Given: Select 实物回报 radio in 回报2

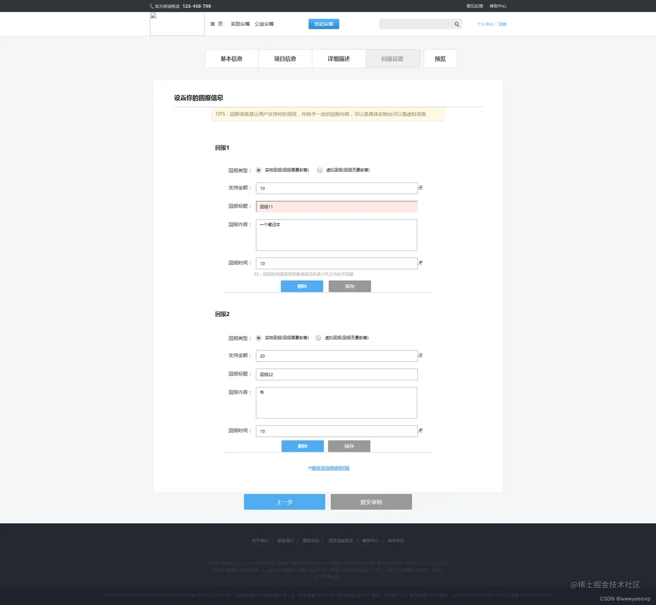Looking at the screenshot, I should (x=259, y=338).
